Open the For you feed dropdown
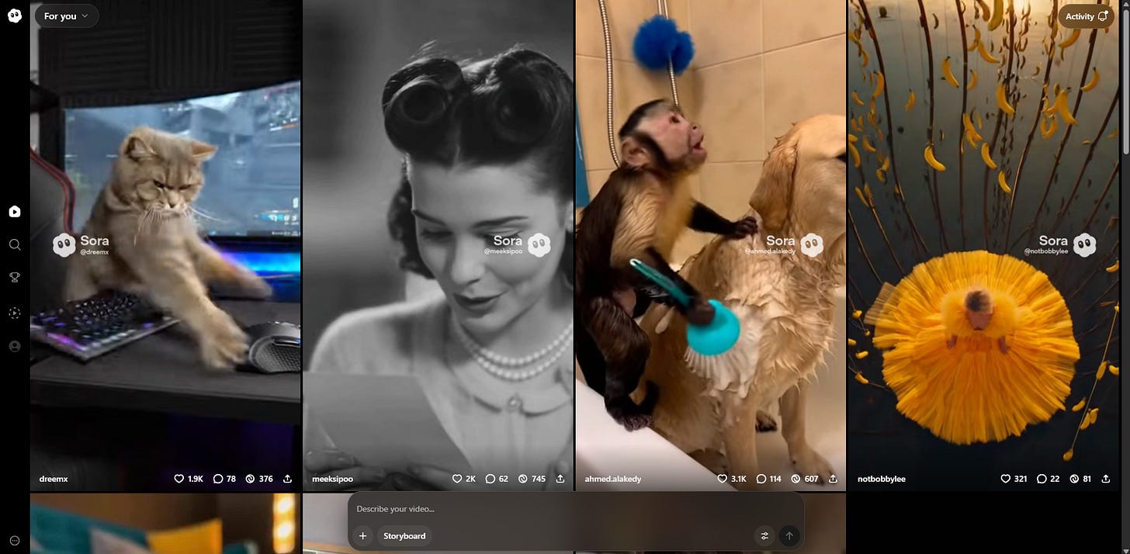 (x=66, y=16)
